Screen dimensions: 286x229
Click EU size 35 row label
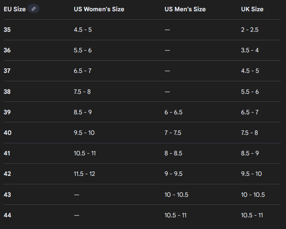pyautogui.click(x=7, y=30)
